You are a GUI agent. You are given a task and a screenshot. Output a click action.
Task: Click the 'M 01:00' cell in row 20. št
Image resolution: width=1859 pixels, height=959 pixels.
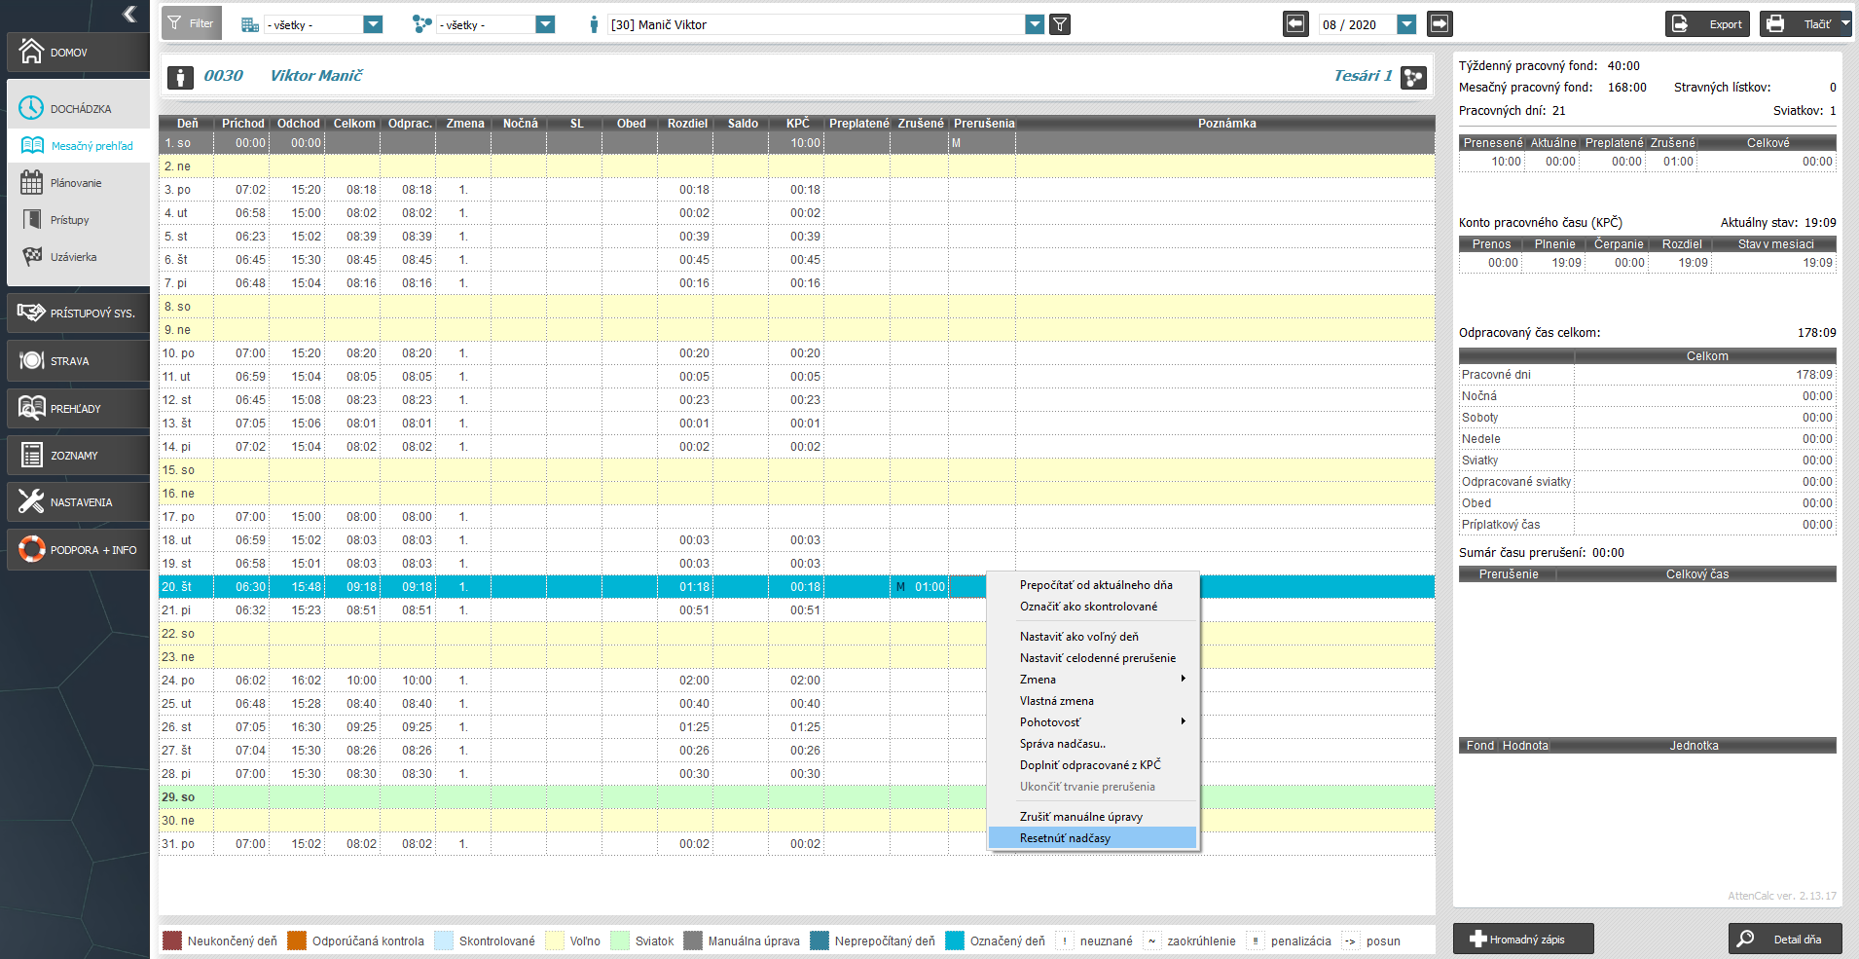click(x=920, y=587)
